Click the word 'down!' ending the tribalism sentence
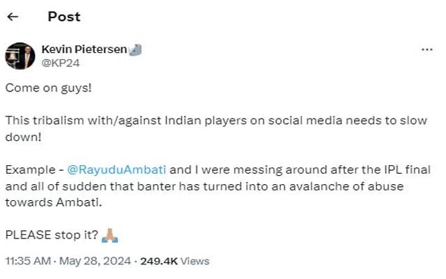This screenshot has width=446, height=279. click(23, 137)
